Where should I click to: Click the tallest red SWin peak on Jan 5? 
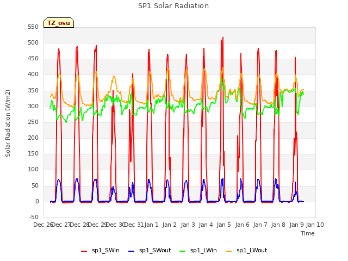(223, 38)
